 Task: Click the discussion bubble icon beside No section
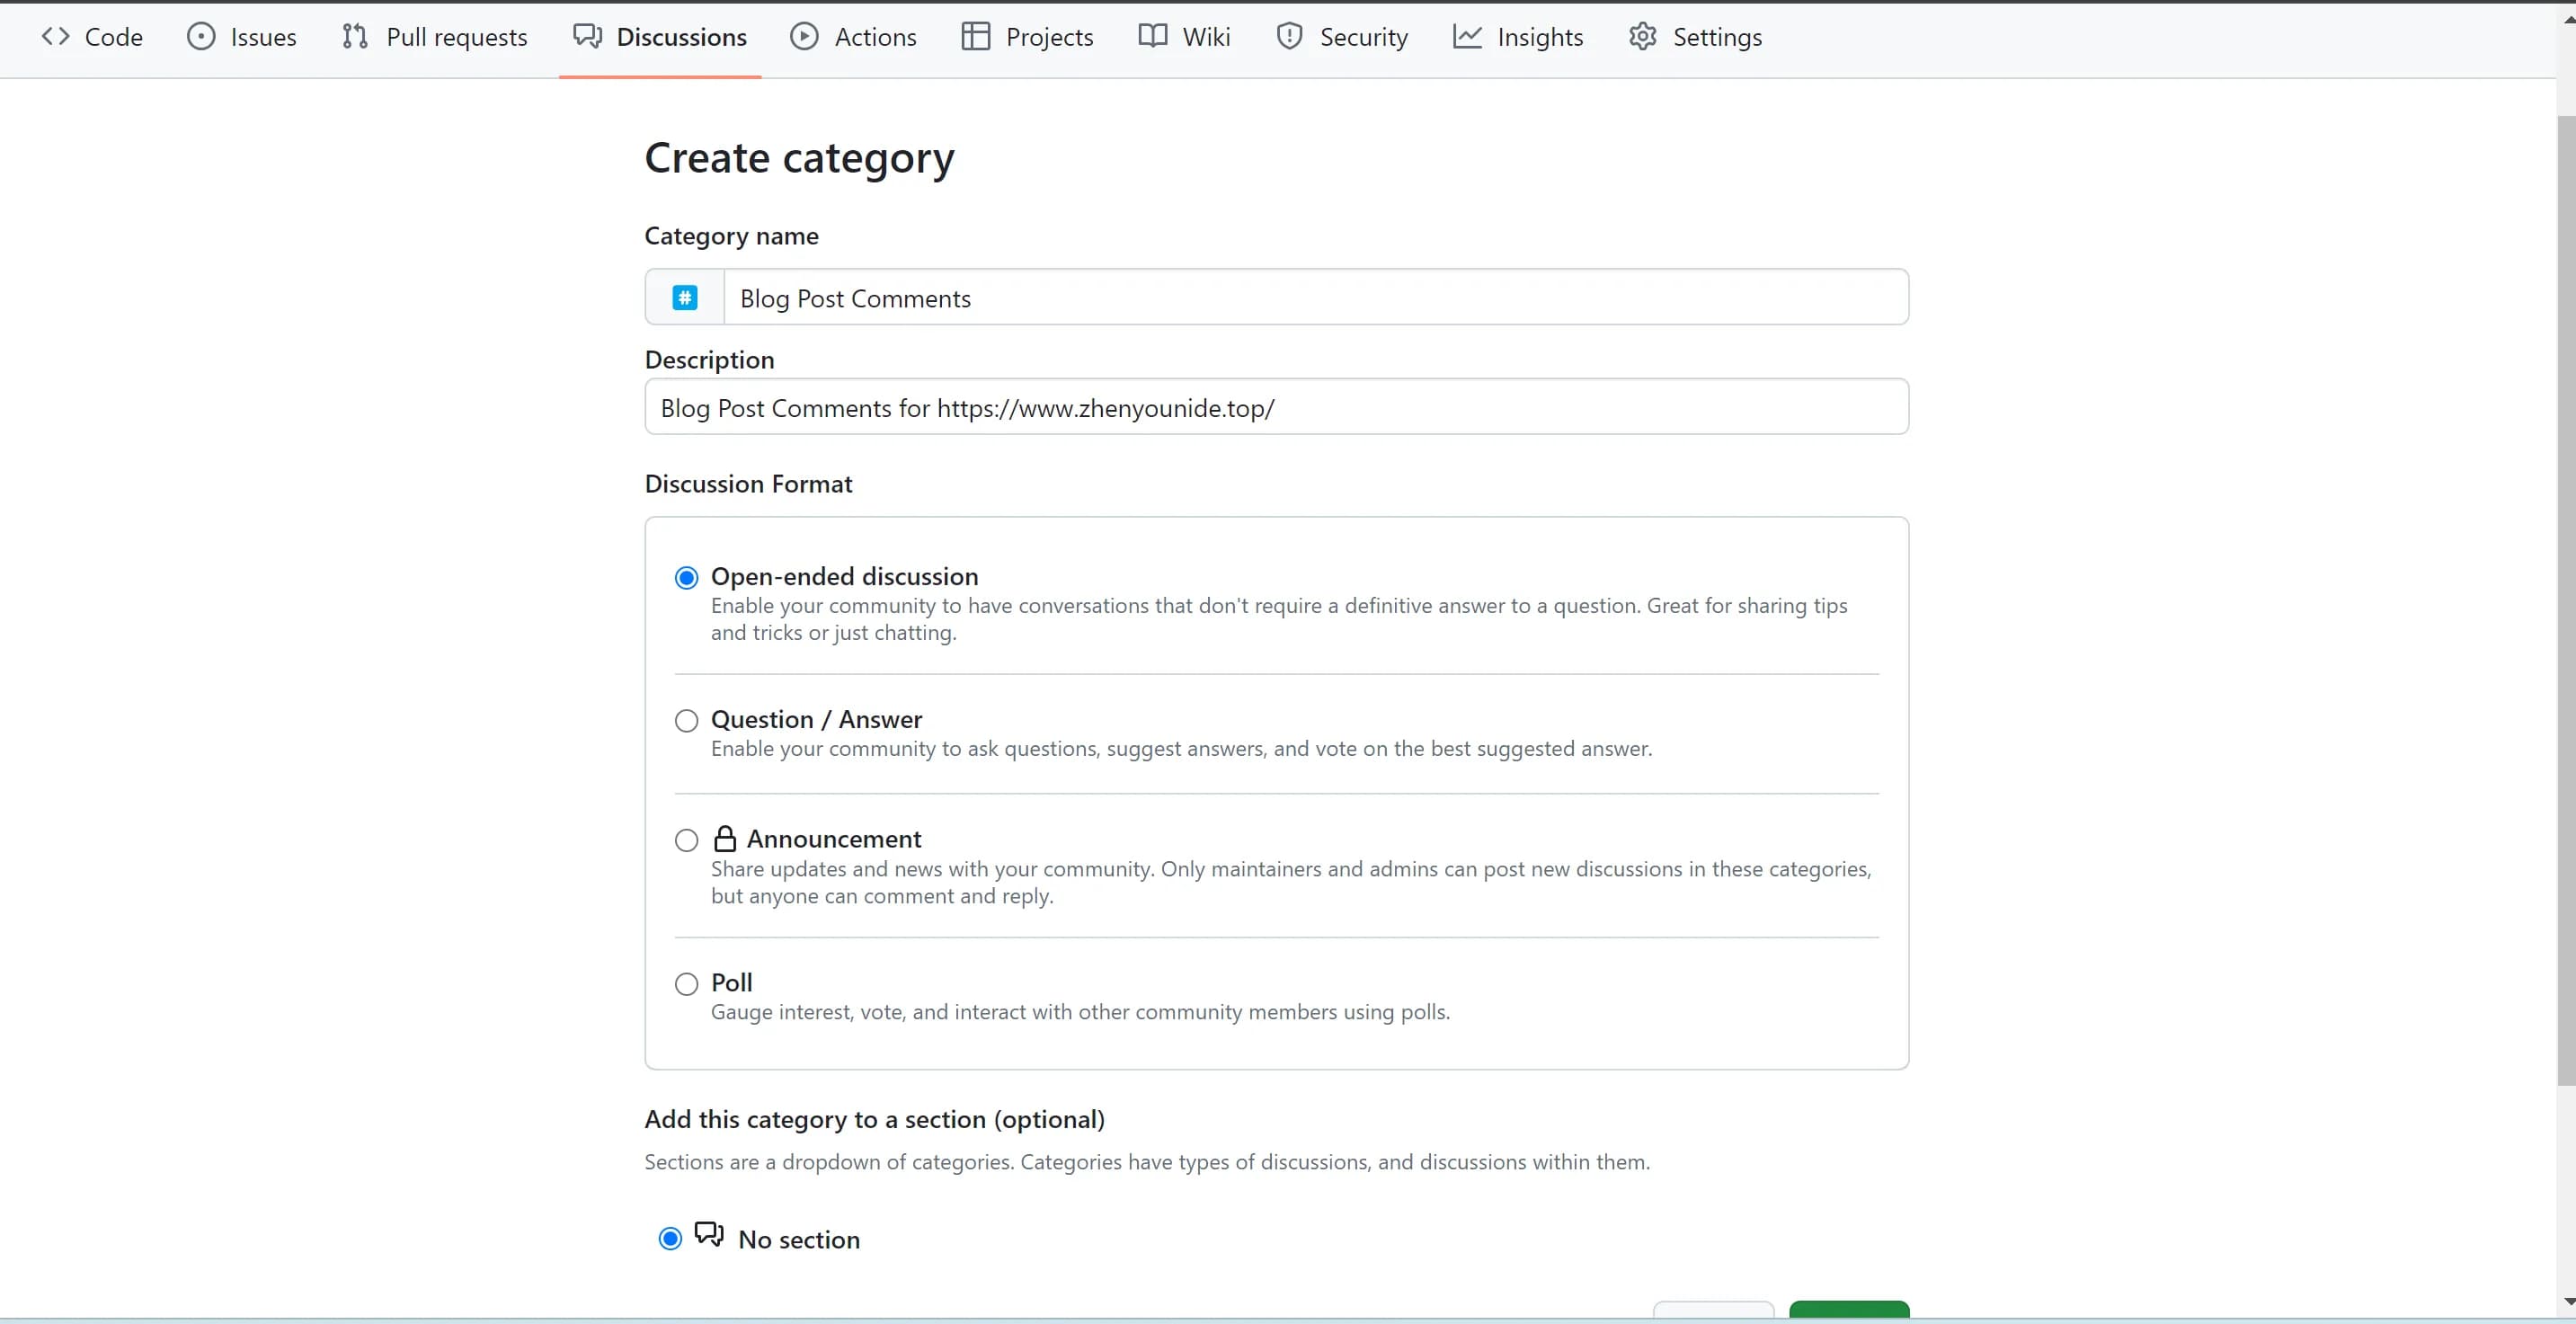709,1235
